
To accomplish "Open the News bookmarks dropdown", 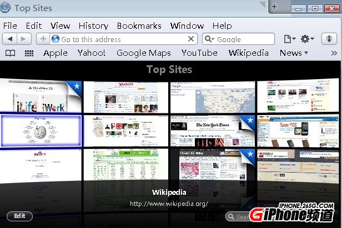I will [x=294, y=53].
